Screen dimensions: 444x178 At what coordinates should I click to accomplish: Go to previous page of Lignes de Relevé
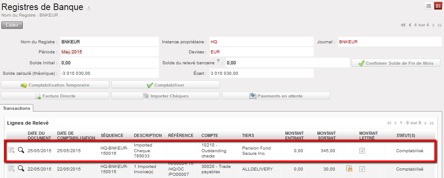(395, 123)
